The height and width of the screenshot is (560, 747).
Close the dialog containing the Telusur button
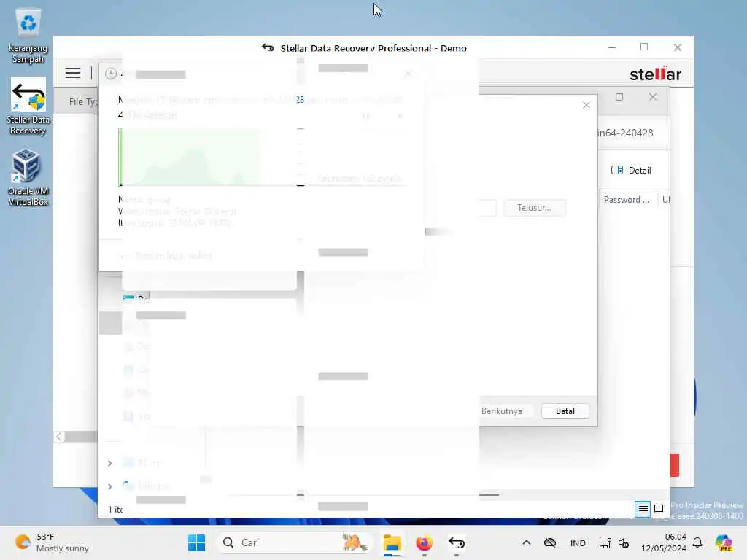(x=587, y=105)
